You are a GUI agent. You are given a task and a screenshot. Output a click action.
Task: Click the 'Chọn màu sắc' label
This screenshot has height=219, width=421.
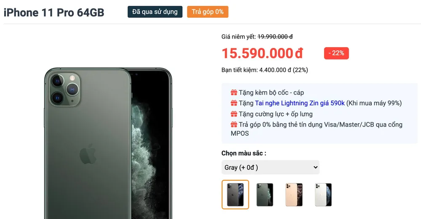point(244,153)
